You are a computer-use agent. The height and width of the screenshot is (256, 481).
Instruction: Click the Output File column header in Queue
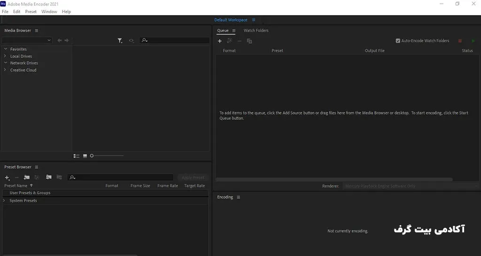(374, 51)
